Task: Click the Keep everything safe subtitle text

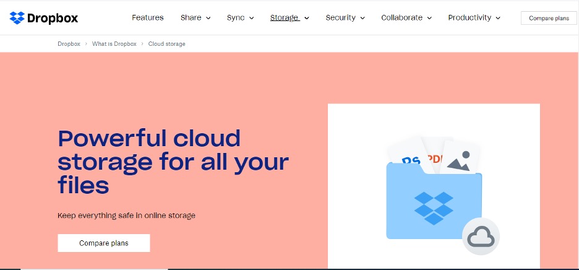Action: [x=126, y=216]
